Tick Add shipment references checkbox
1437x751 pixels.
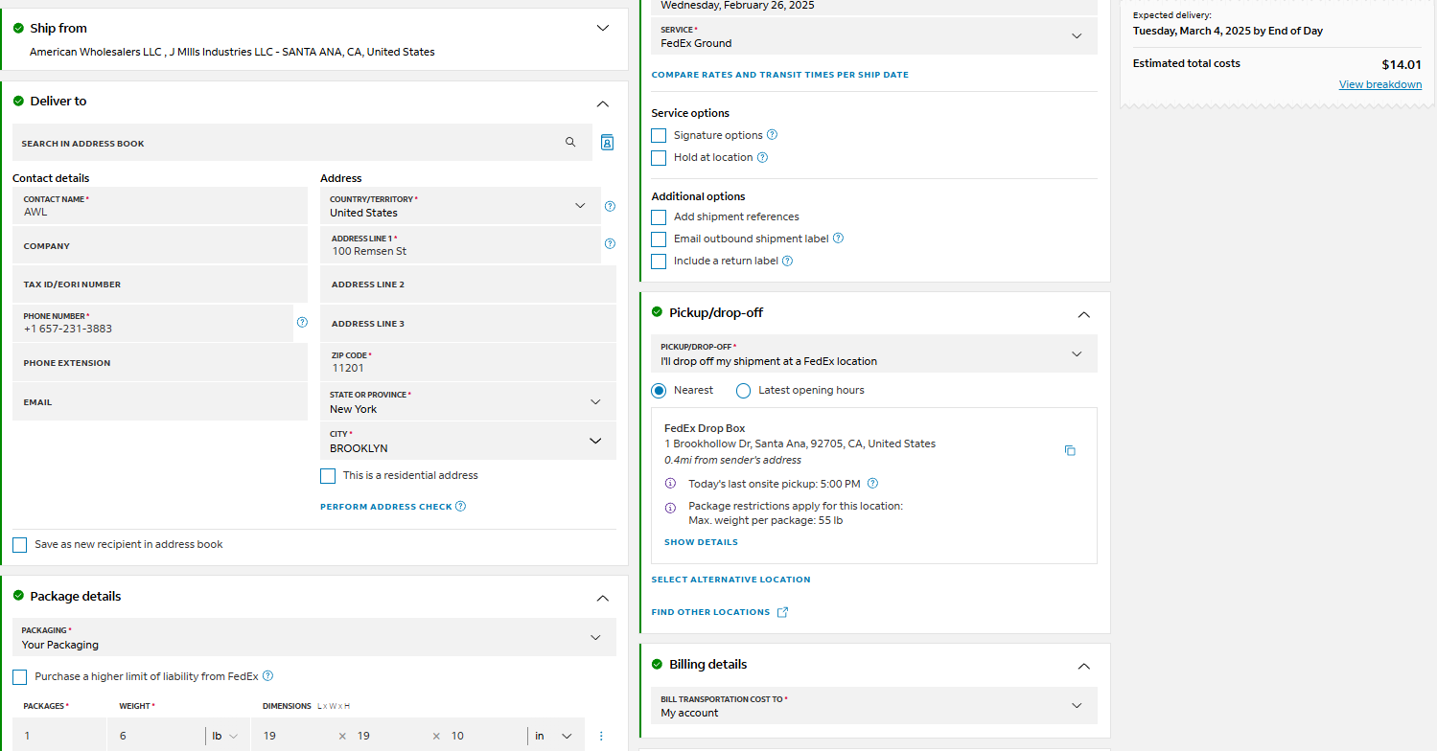pos(659,217)
